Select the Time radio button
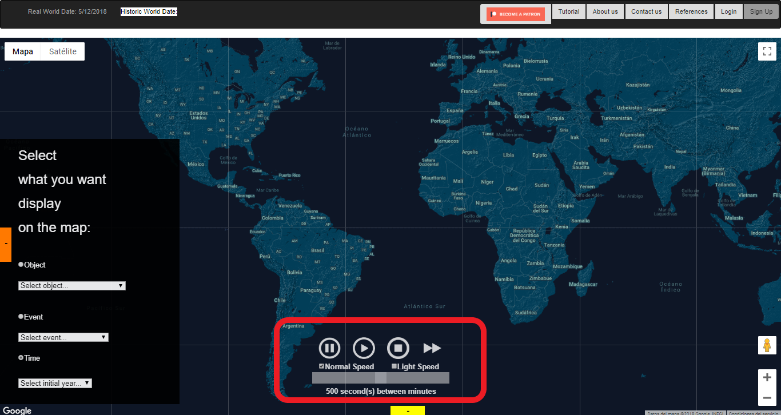 click(21, 358)
